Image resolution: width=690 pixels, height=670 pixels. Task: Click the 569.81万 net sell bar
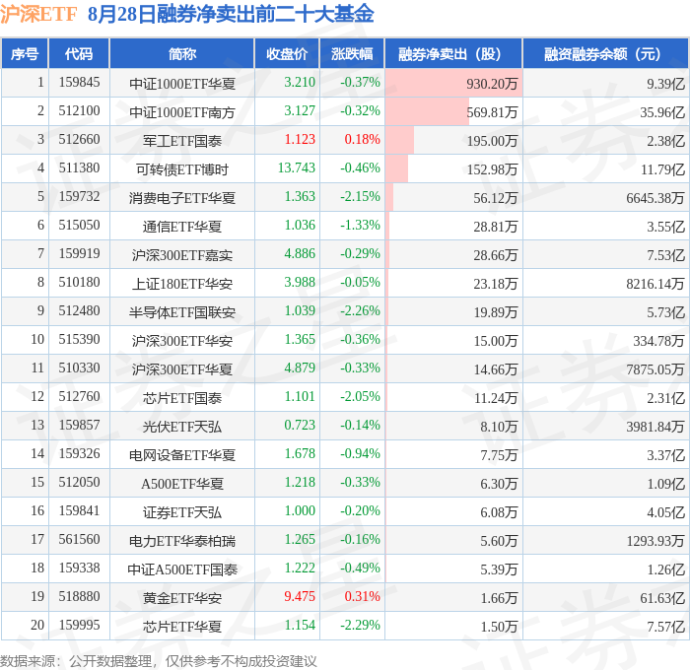[x=427, y=111]
